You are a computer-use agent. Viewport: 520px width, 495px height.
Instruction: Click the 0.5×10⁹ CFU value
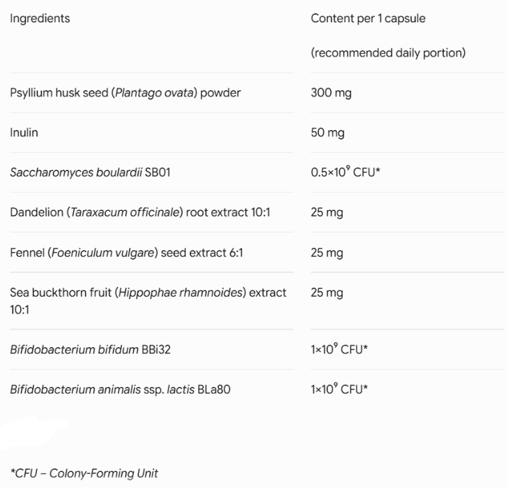[x=346, y=172]
